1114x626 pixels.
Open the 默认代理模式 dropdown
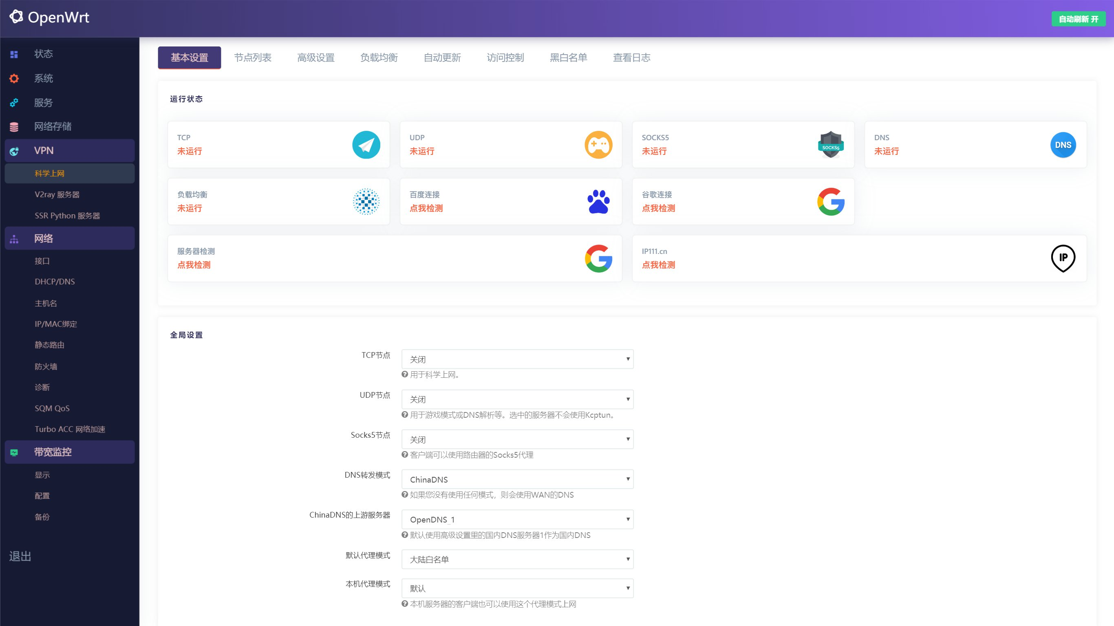tap(518, 560)
